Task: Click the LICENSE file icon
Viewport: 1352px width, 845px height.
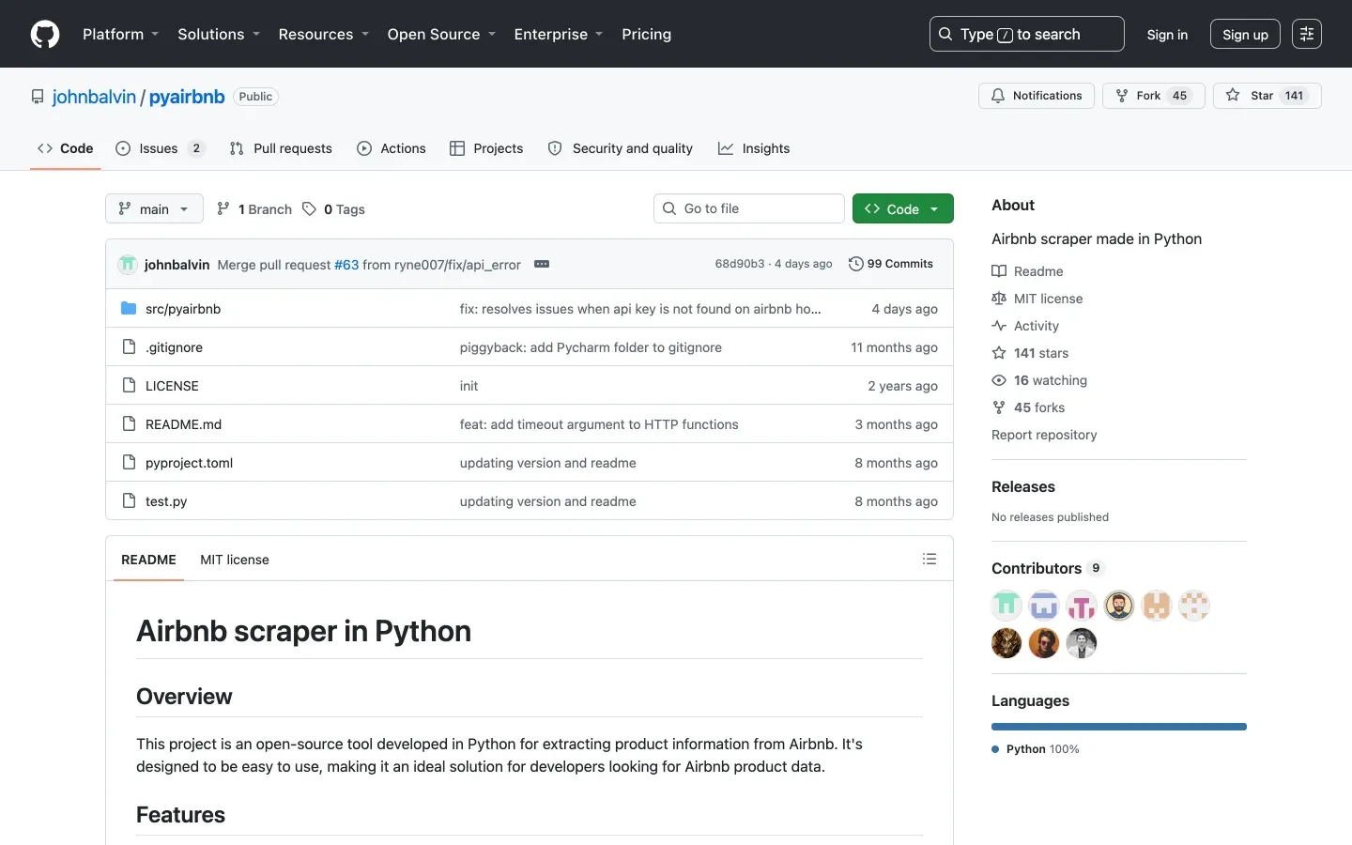Action: (x=129, y=385)
